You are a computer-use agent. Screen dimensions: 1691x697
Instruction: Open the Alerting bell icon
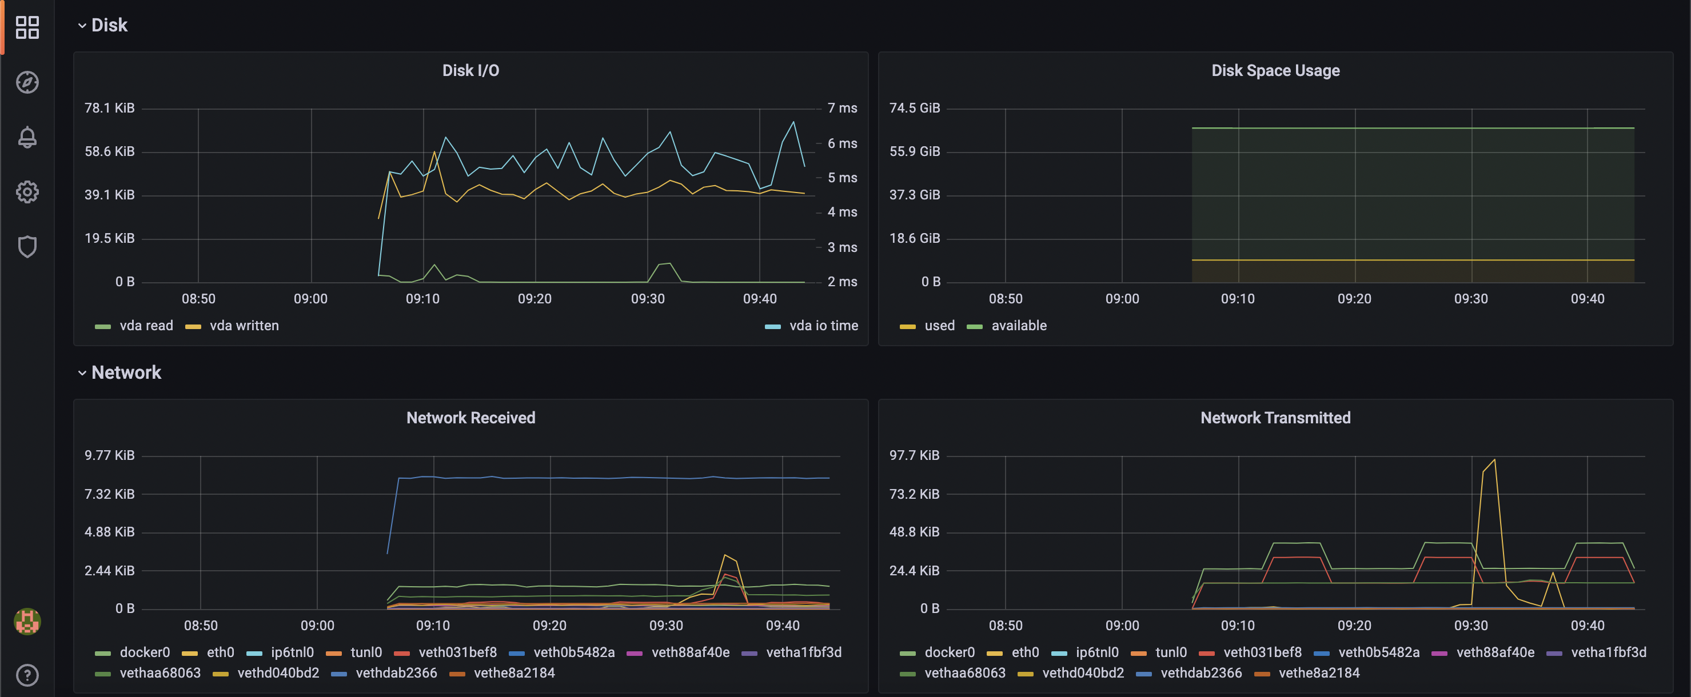[27, 137]
